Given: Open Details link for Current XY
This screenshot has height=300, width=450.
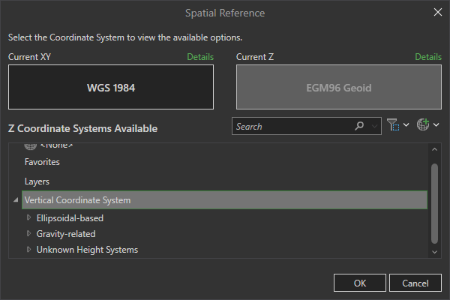Looking at the screenshot, I should point(200,57).
